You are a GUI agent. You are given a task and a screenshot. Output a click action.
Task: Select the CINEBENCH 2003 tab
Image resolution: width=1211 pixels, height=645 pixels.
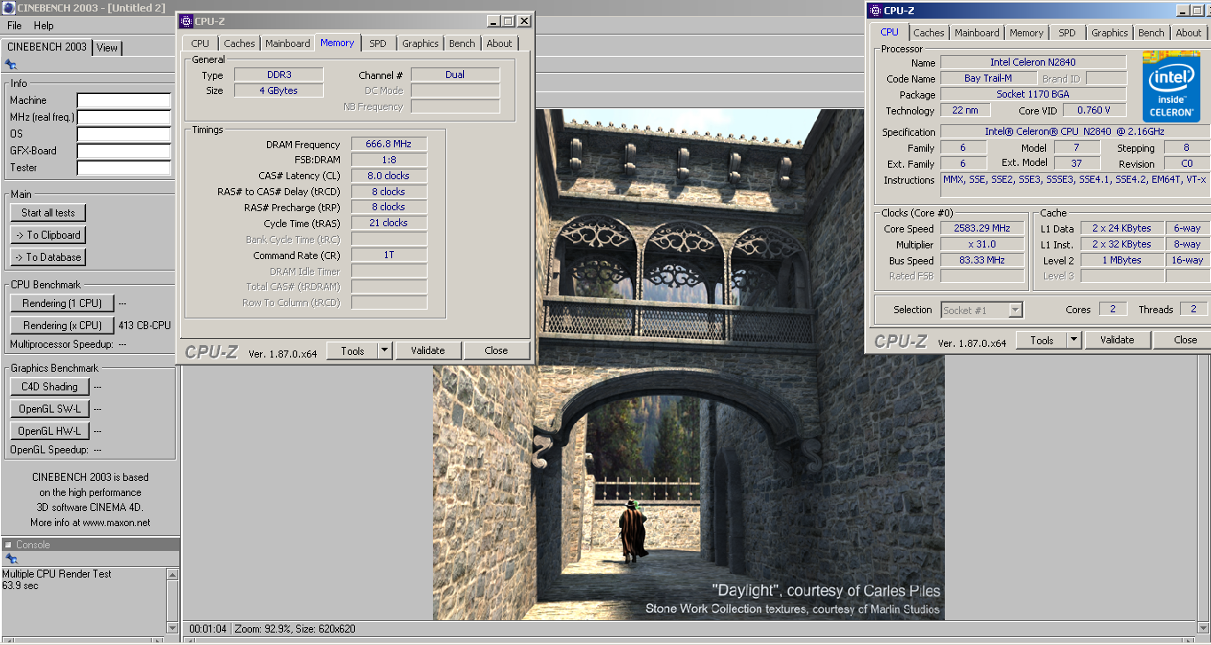[x=47, y=47]
